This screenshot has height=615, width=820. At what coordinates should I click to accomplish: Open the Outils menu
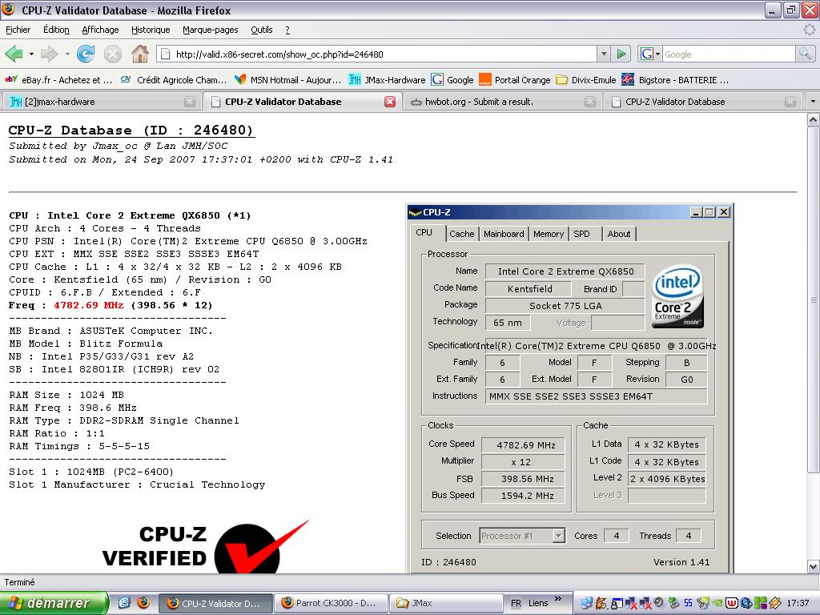tap(262, 30)
